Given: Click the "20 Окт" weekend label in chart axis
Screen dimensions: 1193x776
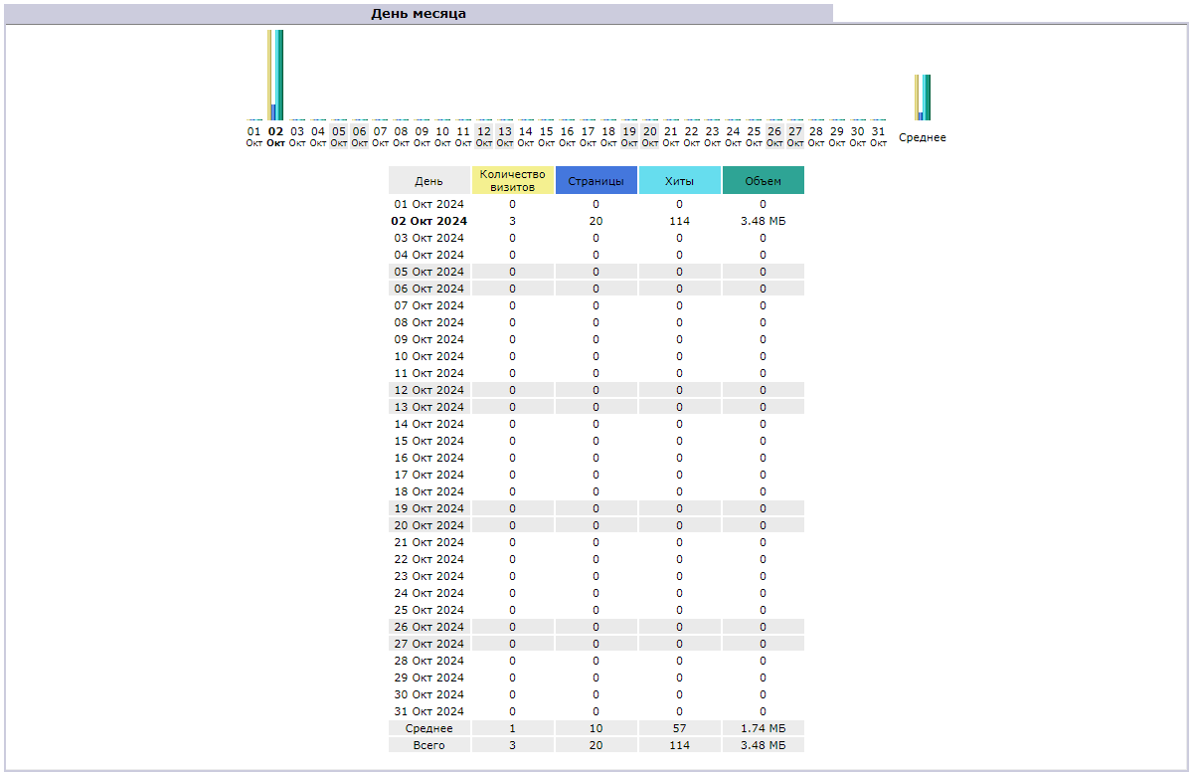Looking at the screenshot, I should [650, 136].
